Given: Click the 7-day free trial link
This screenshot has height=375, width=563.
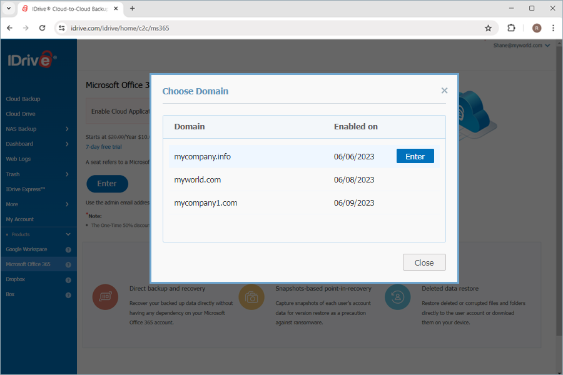Looking at the screenshot, I should [103, 147].
